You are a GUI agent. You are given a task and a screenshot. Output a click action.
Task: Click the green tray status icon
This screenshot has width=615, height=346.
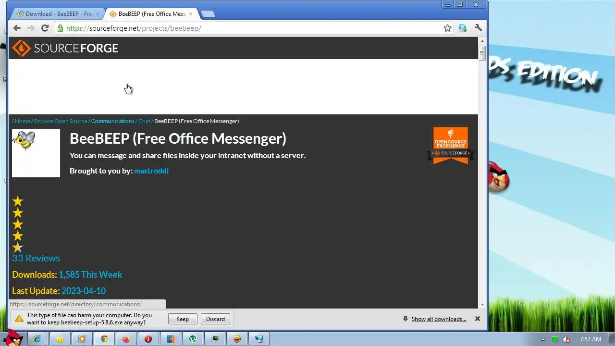tap(555, 339)
